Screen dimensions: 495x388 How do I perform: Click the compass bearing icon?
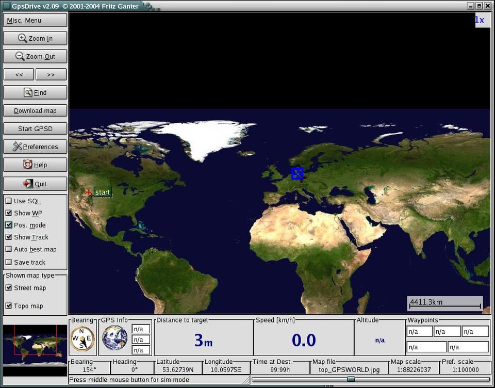[x=82, y=338]
